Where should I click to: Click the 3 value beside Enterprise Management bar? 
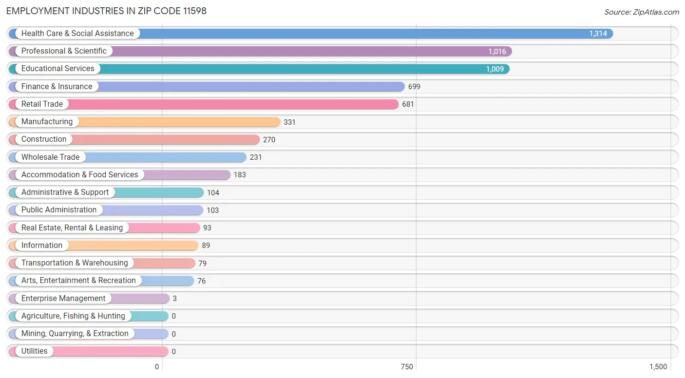[x=174, y=299]
